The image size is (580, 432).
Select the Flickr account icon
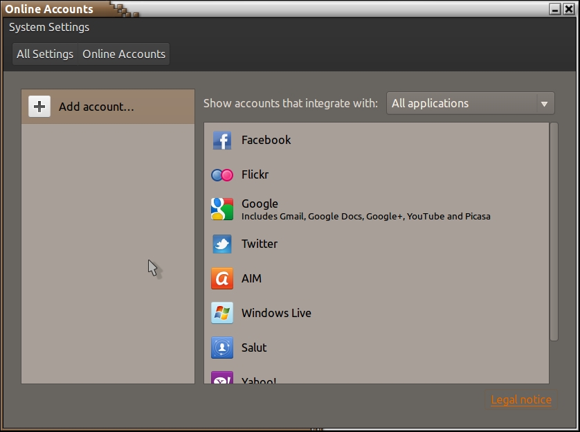coord(222,175)
